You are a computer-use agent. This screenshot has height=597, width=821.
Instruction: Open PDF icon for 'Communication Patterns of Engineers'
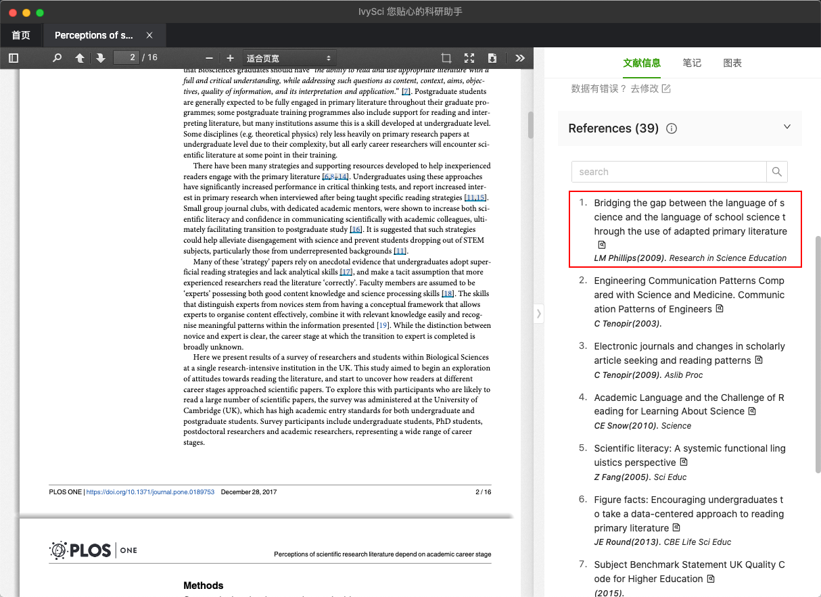tap(720, 308)
